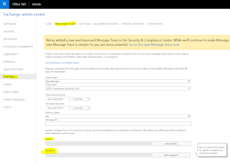Open the Office 365 app launcher grid
The image size is (230, 165).
tap(4, 4)
